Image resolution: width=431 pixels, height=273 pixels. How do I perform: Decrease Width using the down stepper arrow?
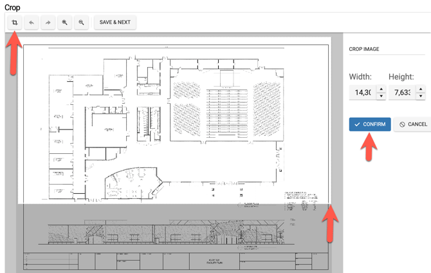pyautogui.click(x=381, y=97)
